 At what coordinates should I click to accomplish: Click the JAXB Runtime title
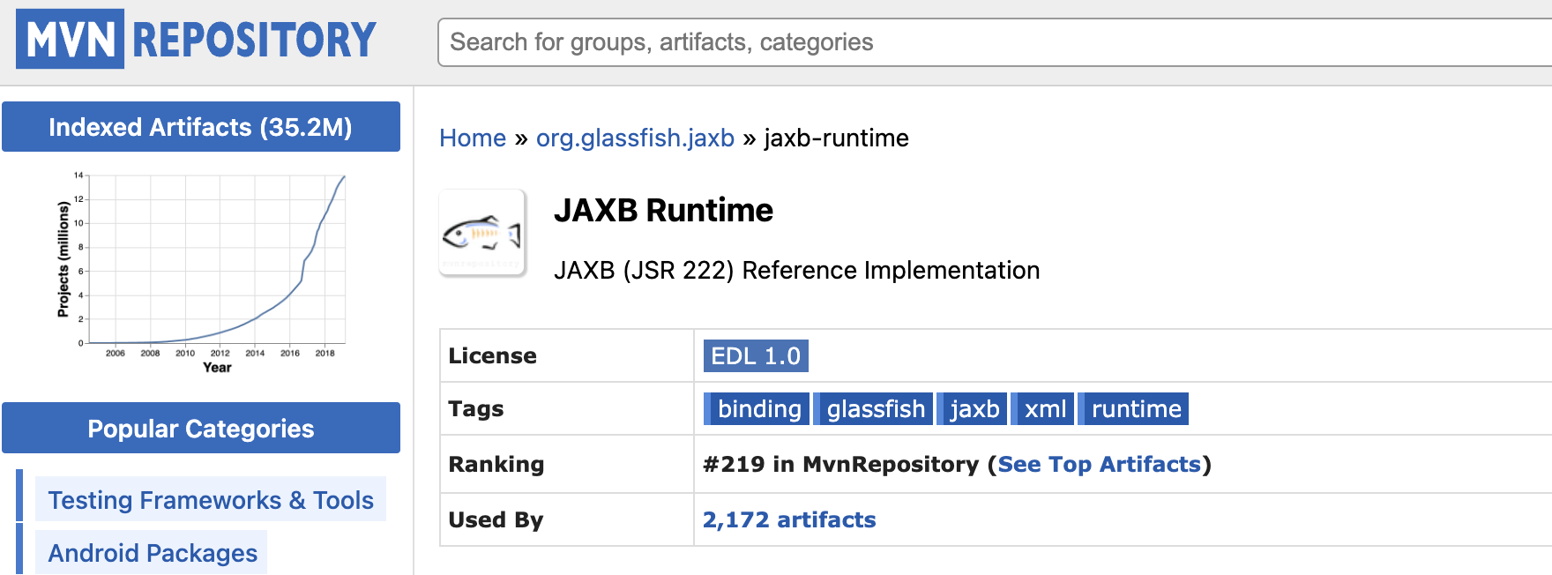[663, 211]
